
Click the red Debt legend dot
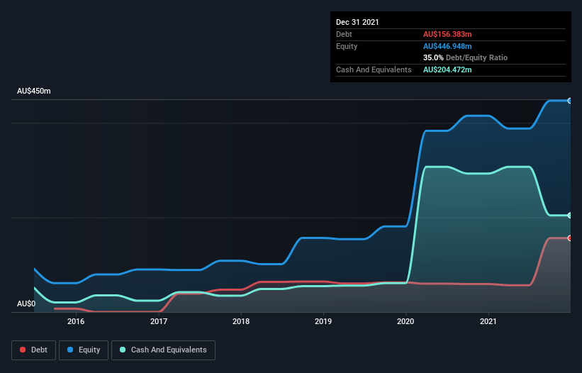23,350
